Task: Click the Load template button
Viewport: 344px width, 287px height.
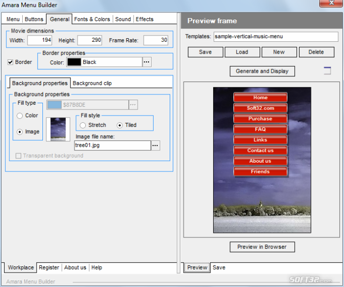Action: [x=242, y=52]
